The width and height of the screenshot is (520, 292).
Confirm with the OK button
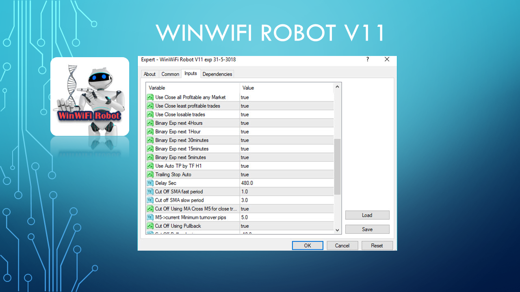(x=308, y=245)
